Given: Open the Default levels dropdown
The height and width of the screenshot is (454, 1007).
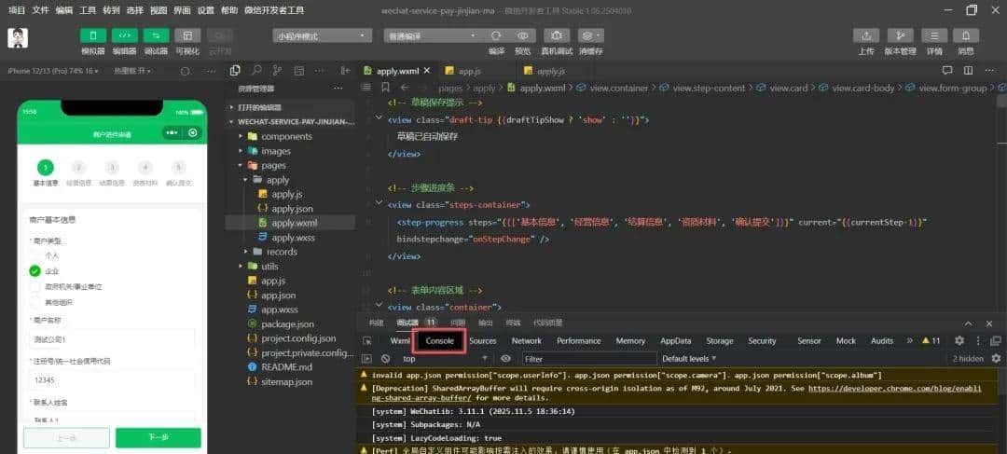Looking at the screenshot, I should [689, 359].
